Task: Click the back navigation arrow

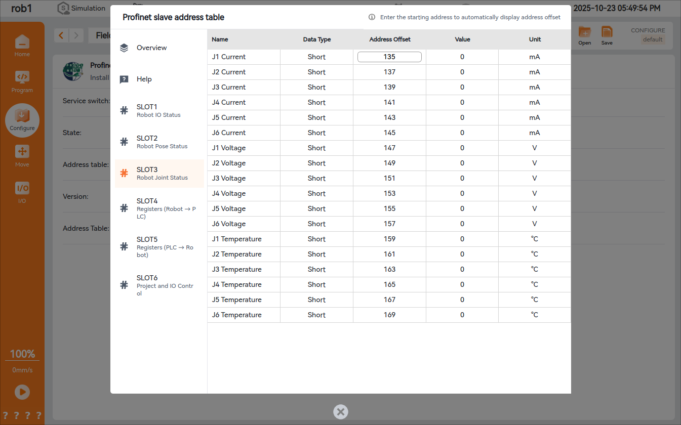Action: 61,35
